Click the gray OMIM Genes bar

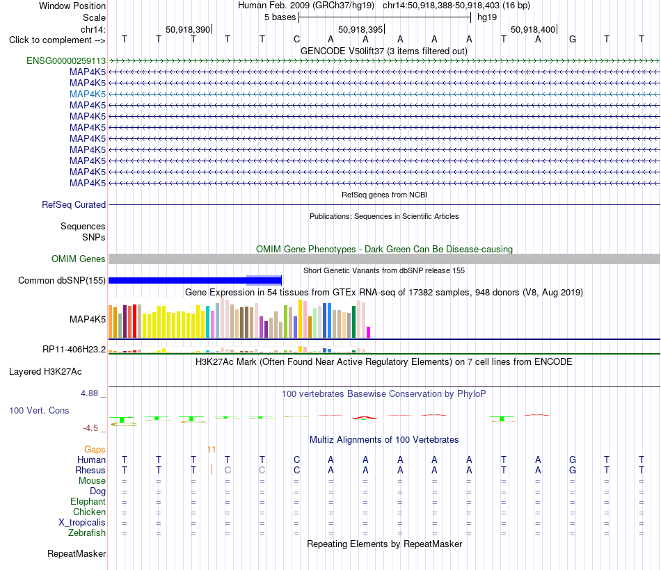click(384, 259)
